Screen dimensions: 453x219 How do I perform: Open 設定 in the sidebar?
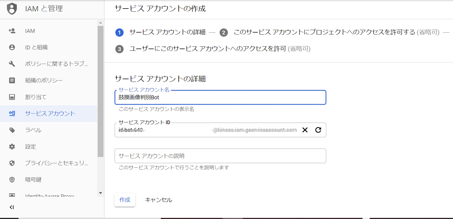click(49, 146)
